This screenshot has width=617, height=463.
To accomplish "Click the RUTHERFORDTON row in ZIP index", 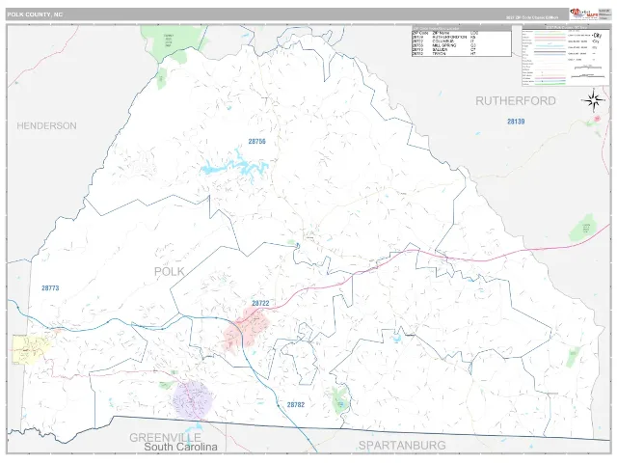I will pyautogui.click(x=462, y=37).
